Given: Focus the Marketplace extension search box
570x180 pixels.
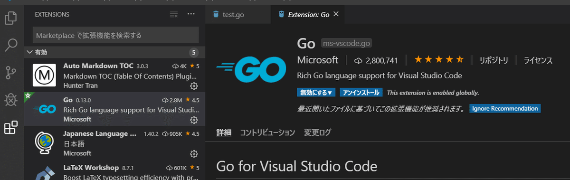Looking at the screenshot, I should click(116, 35).
